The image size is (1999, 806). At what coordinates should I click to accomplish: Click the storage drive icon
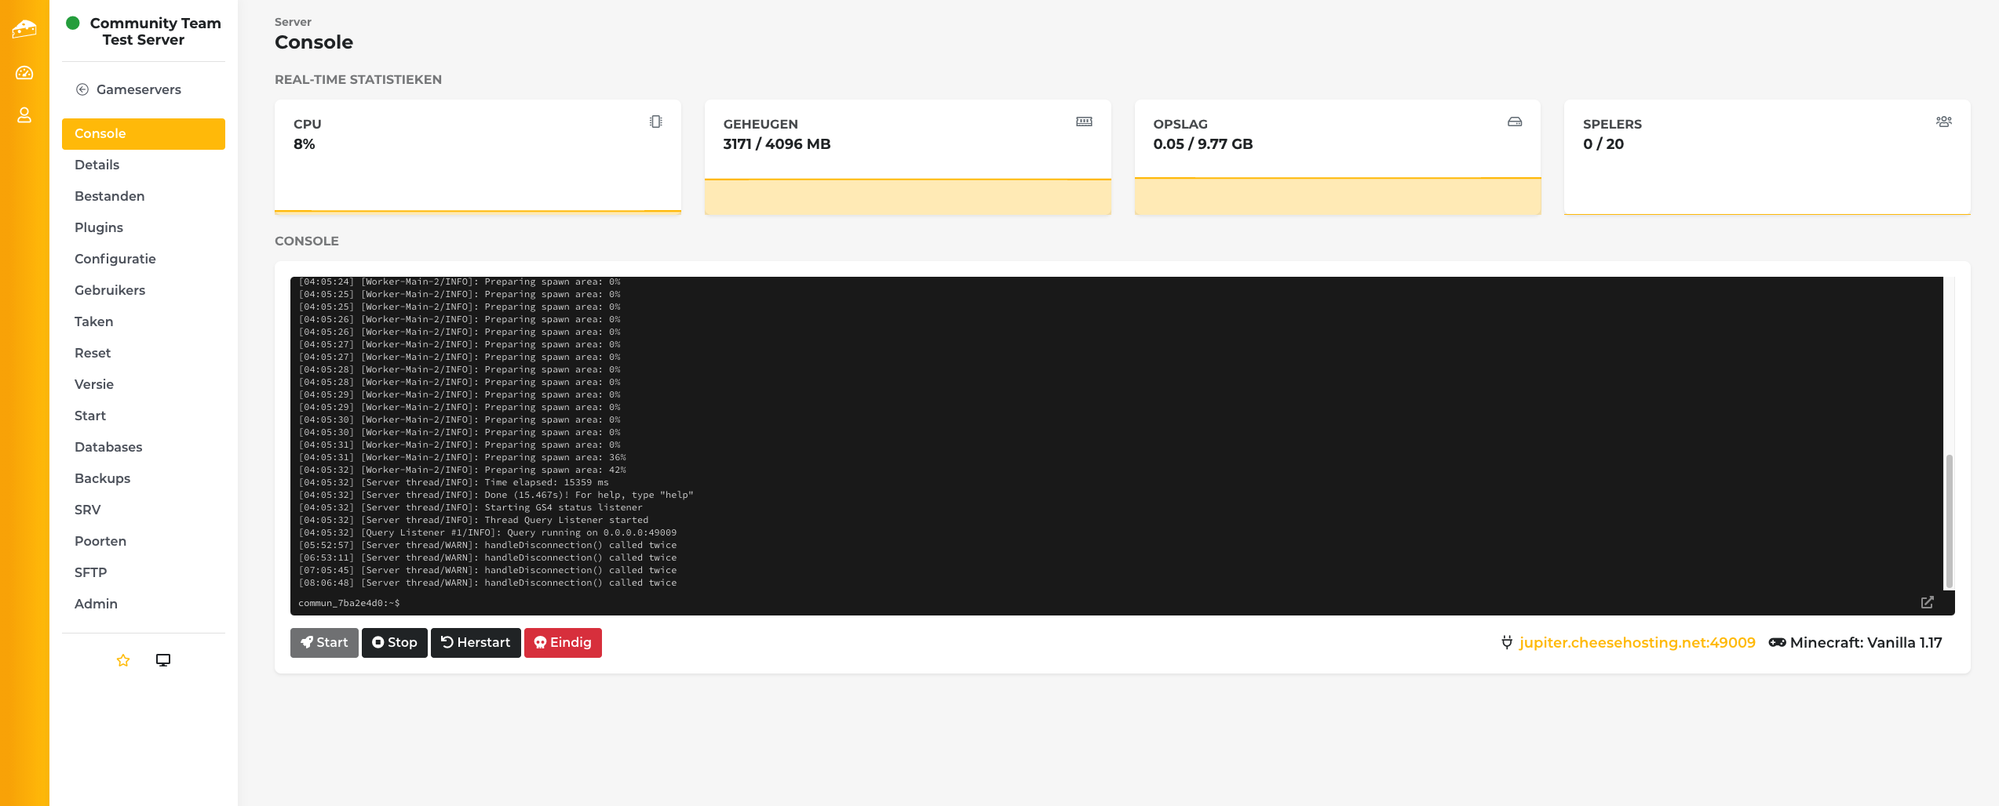tap(1514, 122)
